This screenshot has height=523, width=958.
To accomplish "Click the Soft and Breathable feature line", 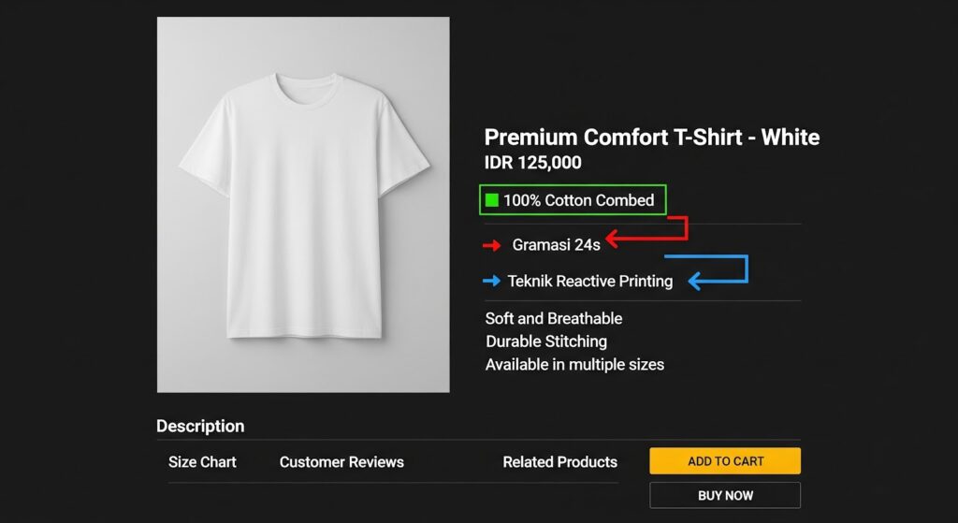I will (553, 319).
